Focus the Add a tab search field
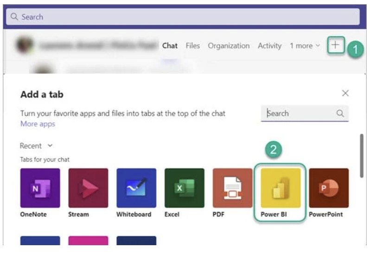 click(x=305, y=114)
